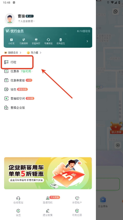Tap the user avatar picture
Viewport: 123px width, 220px height.
(x=10, y=18)
